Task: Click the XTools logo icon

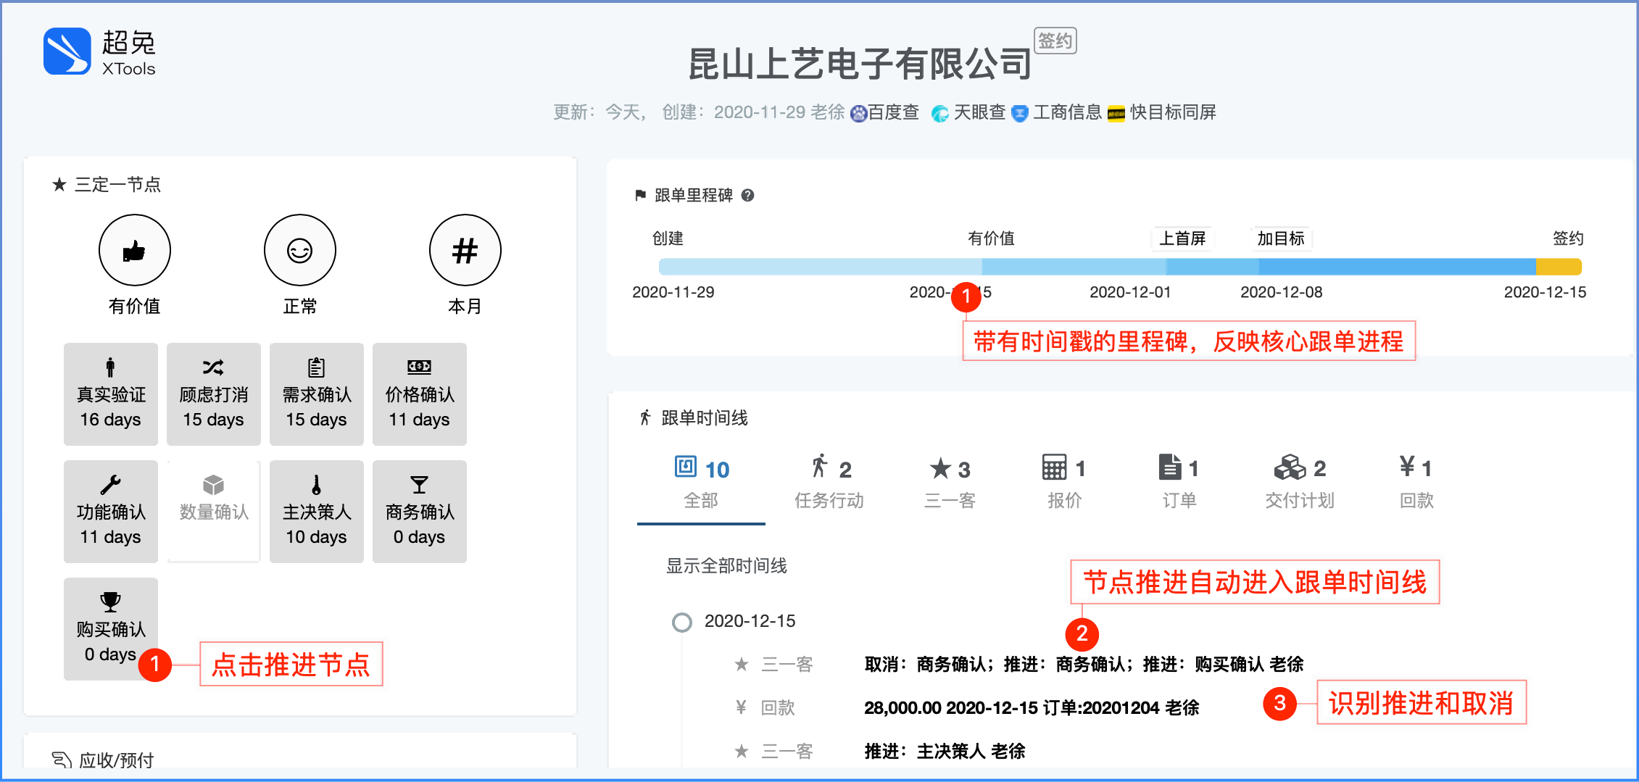Action: point(67,51)
